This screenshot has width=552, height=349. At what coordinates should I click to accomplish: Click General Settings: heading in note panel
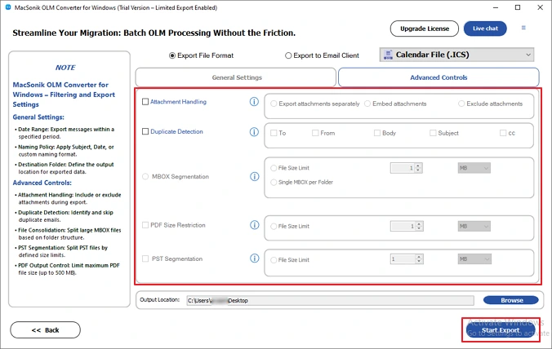point(38,117)
